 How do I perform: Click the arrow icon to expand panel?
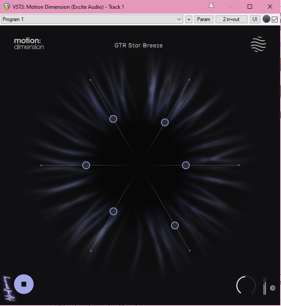click(x=273, y=288)
